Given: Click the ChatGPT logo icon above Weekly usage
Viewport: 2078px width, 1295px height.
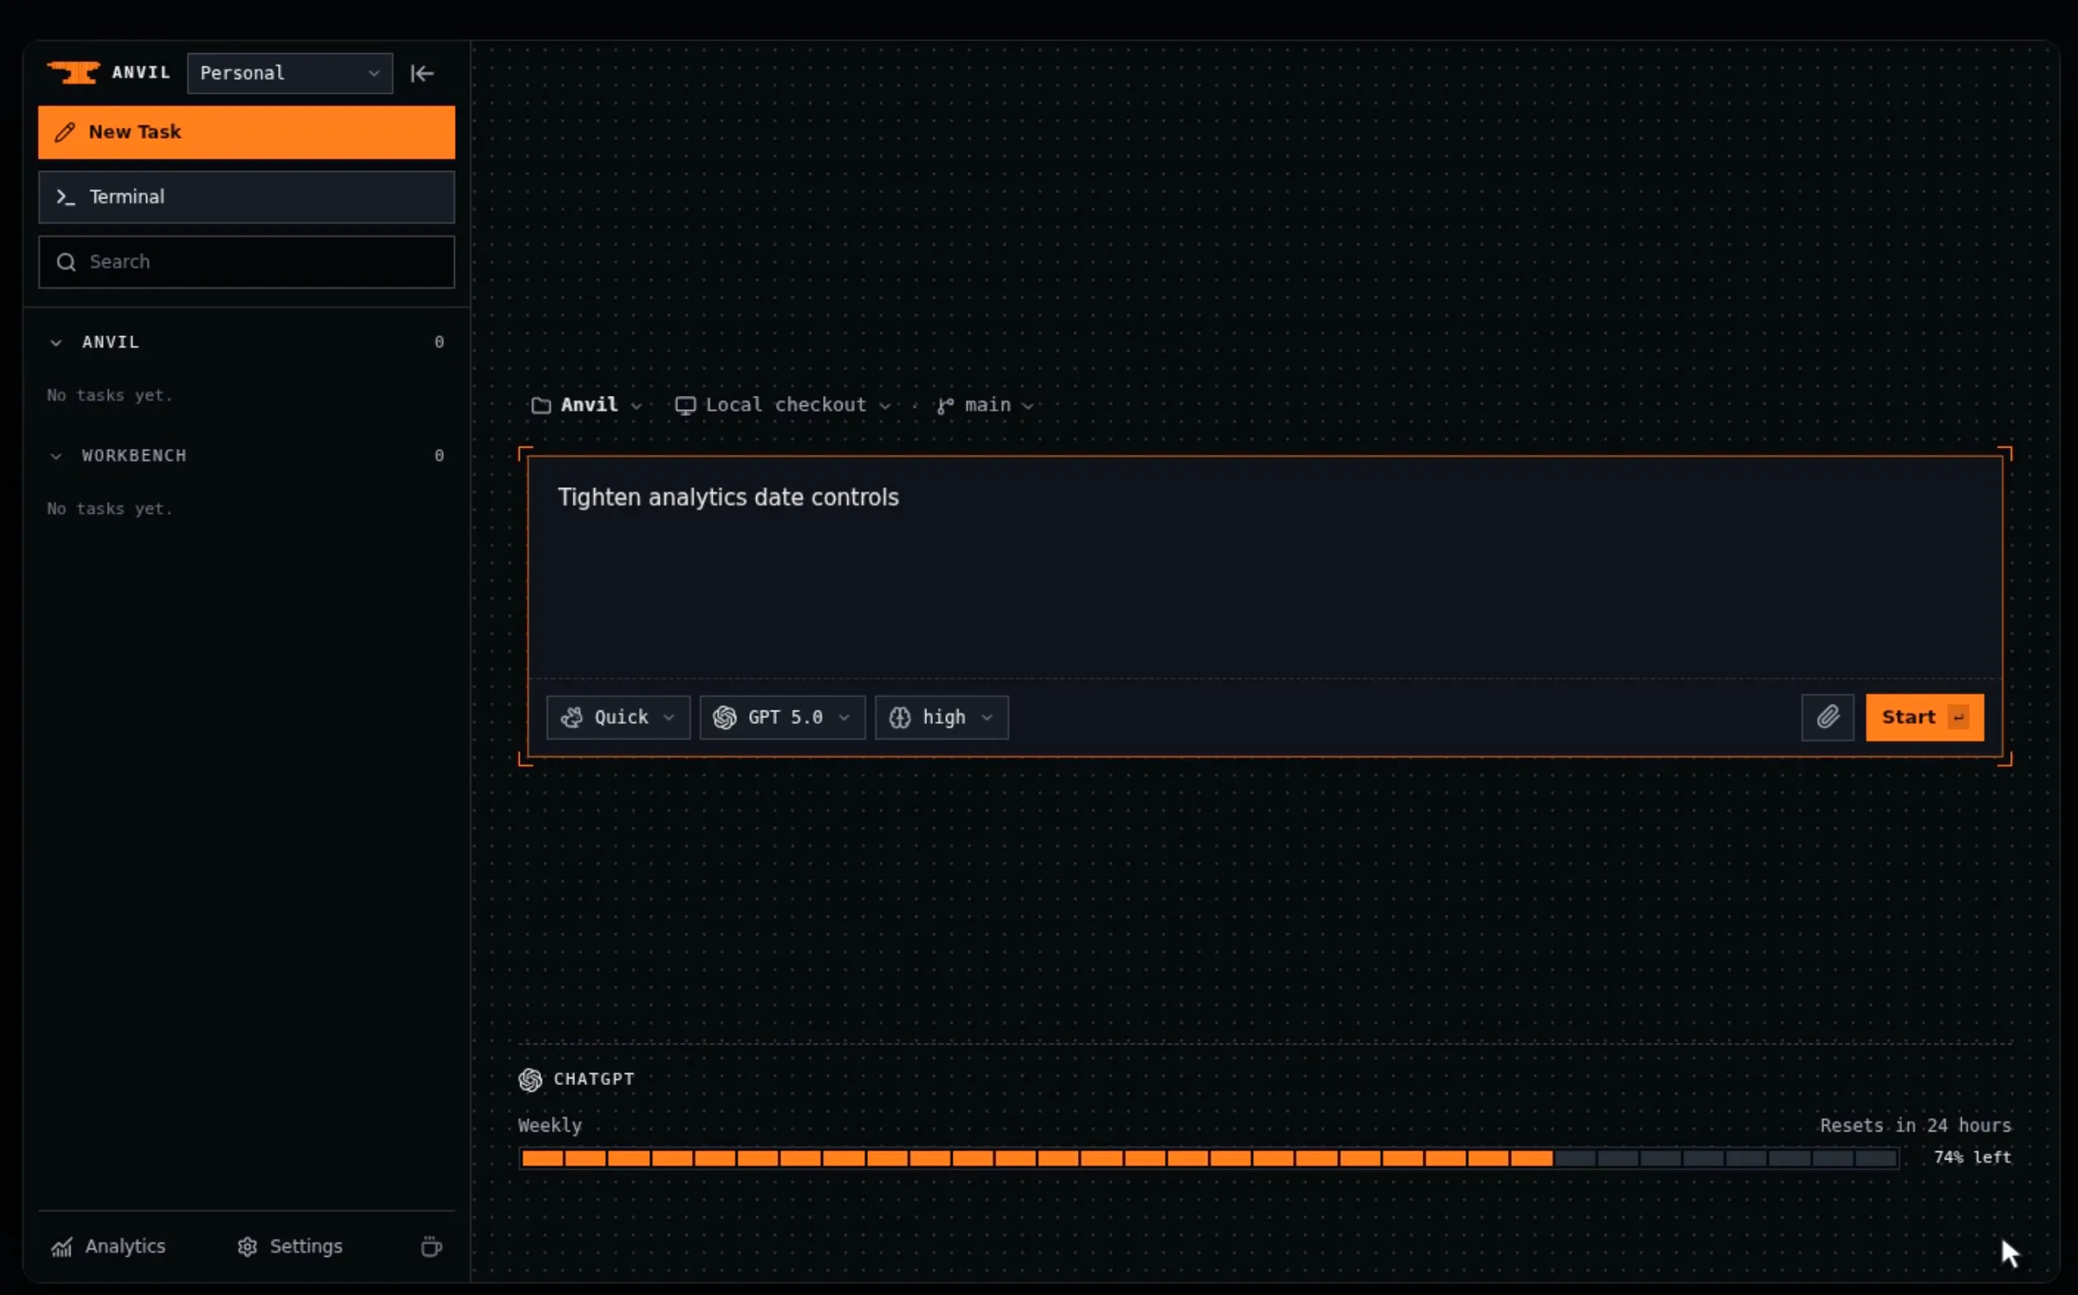Looking at the screenshot, I should 530,1079.
